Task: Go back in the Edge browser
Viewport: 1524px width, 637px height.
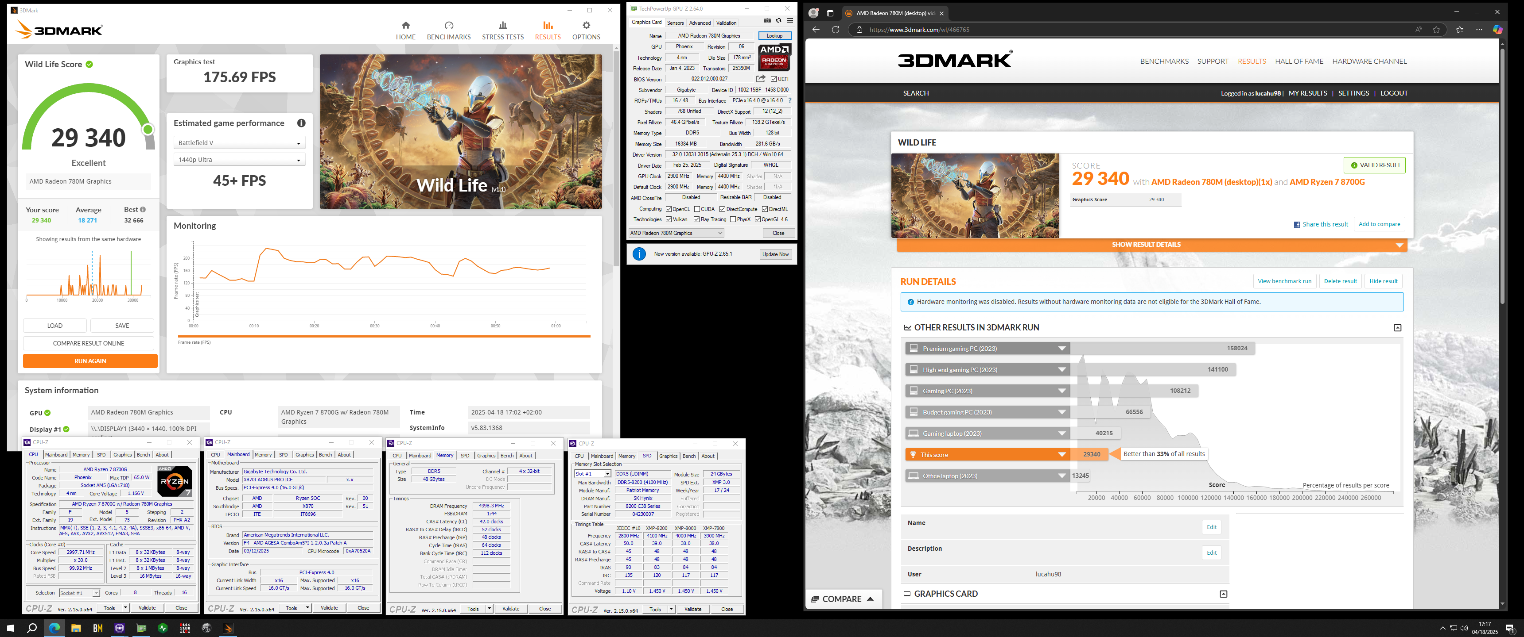Action: pyautogui.click(x=816, y=30)
